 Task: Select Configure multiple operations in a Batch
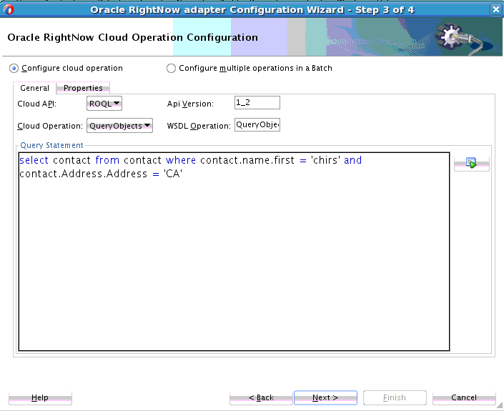click(171, 69)
